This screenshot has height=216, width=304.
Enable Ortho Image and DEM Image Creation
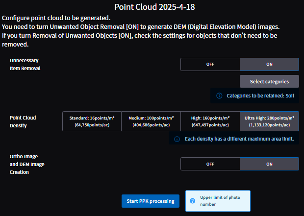(269, 164)
